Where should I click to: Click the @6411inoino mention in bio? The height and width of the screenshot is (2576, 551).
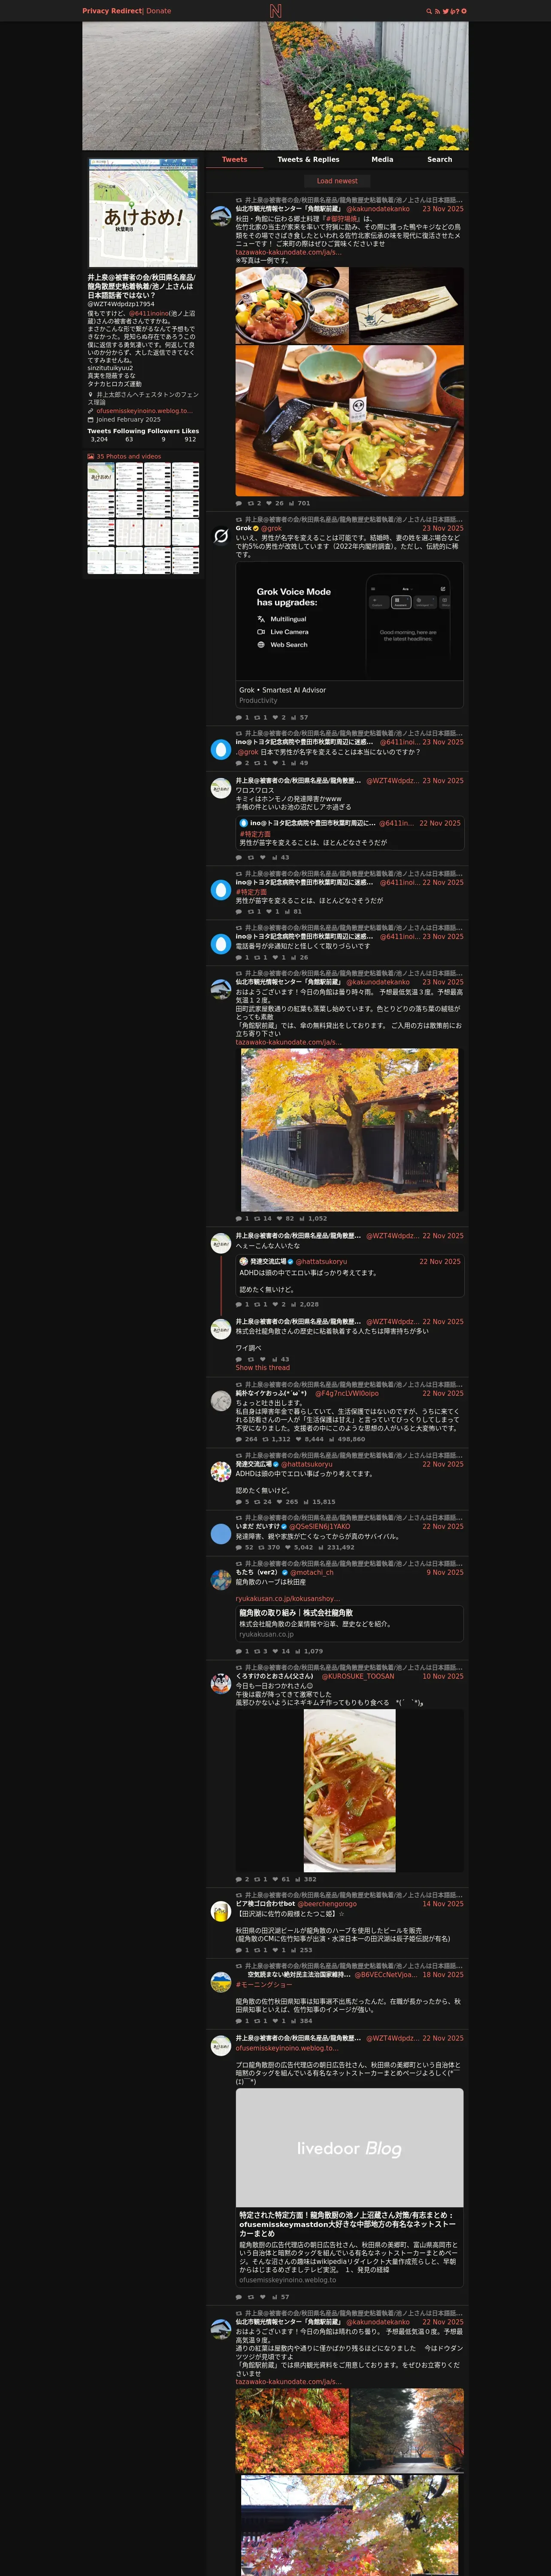[148, 313]
